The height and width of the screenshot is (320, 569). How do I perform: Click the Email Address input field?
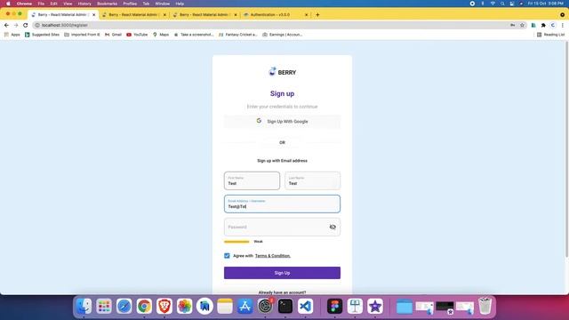pos(282,204)
